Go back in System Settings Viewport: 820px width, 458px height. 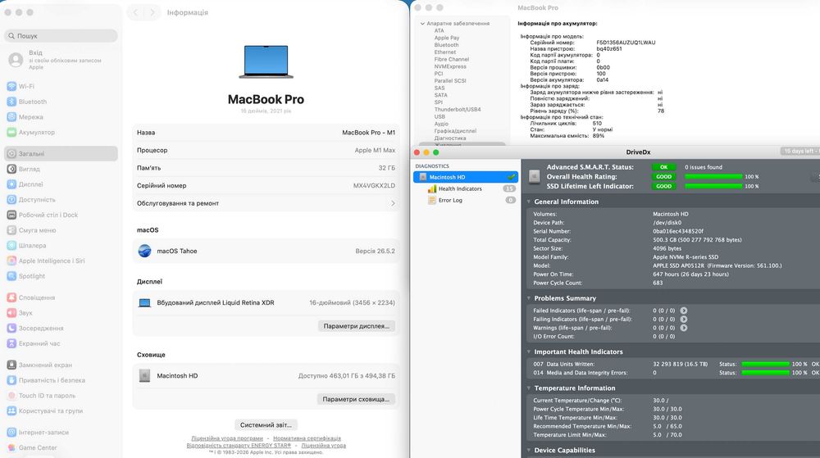click(135, 12)
